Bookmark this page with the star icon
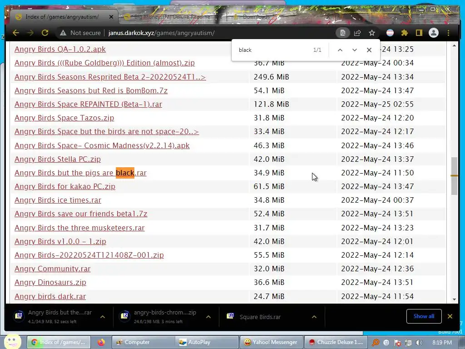 [x=372, y=33]
